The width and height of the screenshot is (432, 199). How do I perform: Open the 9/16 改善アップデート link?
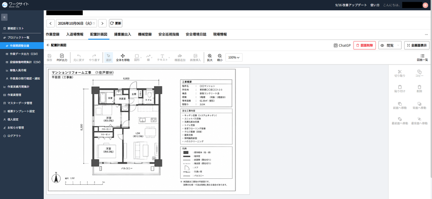tap(351, 5)
